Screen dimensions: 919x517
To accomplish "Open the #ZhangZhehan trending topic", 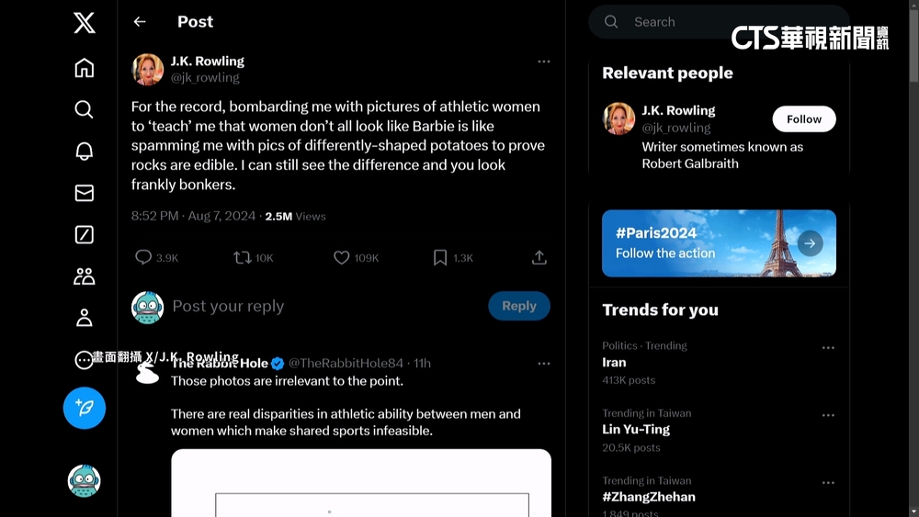I will click(648, 497).
